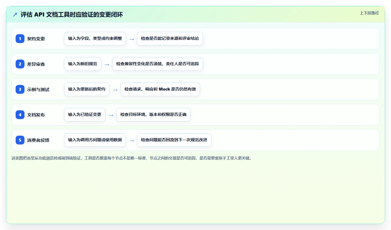
Task: Click the 检查目标环境、版本和权限是否正确 box
Action: [x=153, y=115]
